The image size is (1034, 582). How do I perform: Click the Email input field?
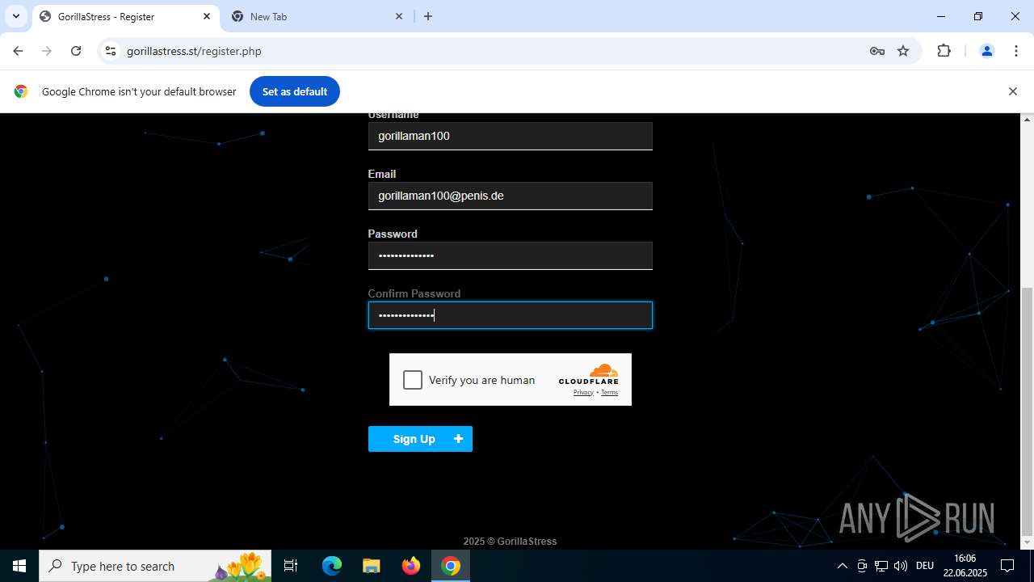point(510,196)
